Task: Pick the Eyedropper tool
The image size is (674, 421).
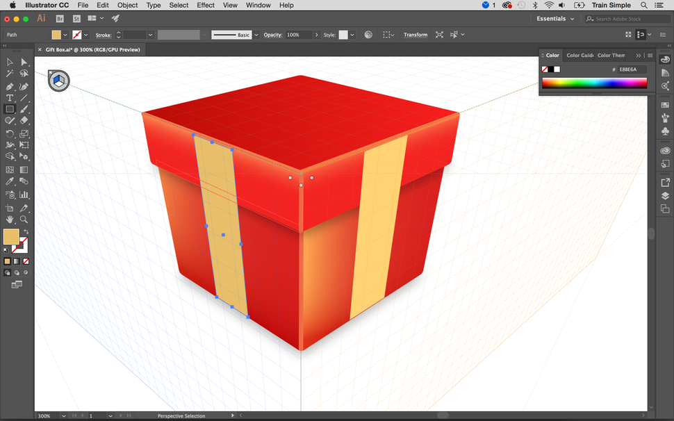Action: coord(9,180)
